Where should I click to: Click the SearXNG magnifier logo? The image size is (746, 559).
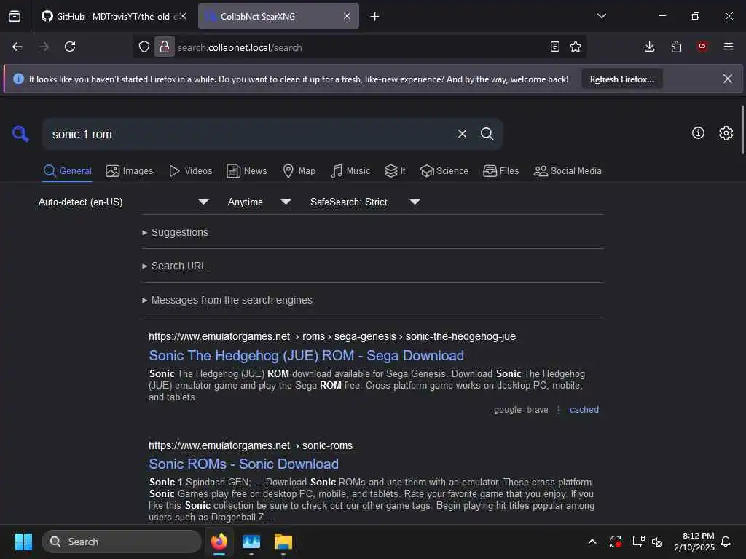[x=20, y=134]
